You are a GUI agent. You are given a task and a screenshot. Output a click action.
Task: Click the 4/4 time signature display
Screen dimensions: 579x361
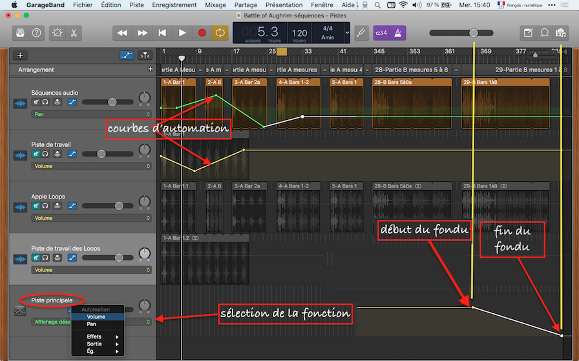point(328,28)
